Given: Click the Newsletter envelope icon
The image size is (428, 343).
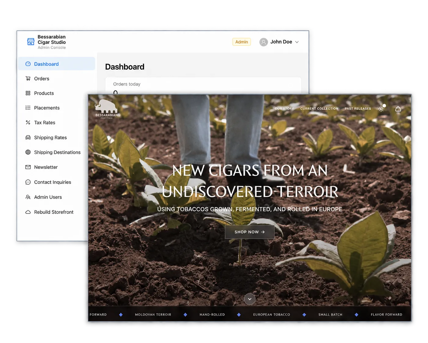Looking at the screenshot, I should click(x=28, y=167).
